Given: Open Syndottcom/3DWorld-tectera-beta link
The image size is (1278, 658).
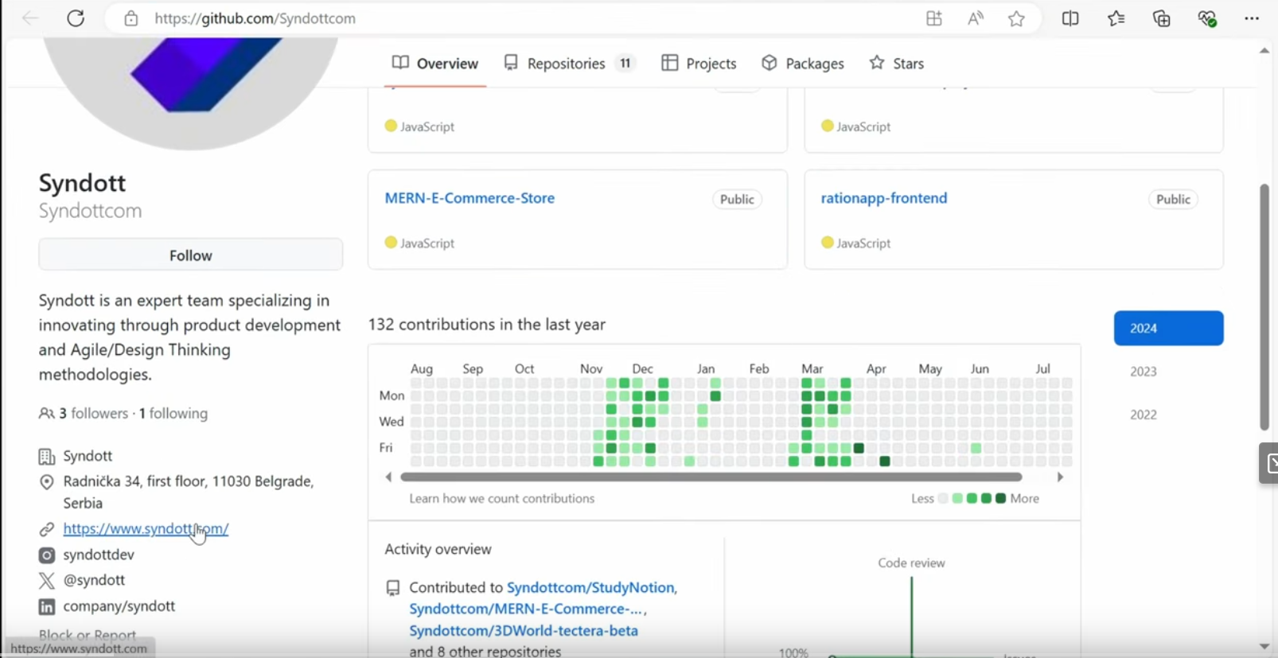Looking at the screenshot, I should pyautogui.click(x=524, y=631).
